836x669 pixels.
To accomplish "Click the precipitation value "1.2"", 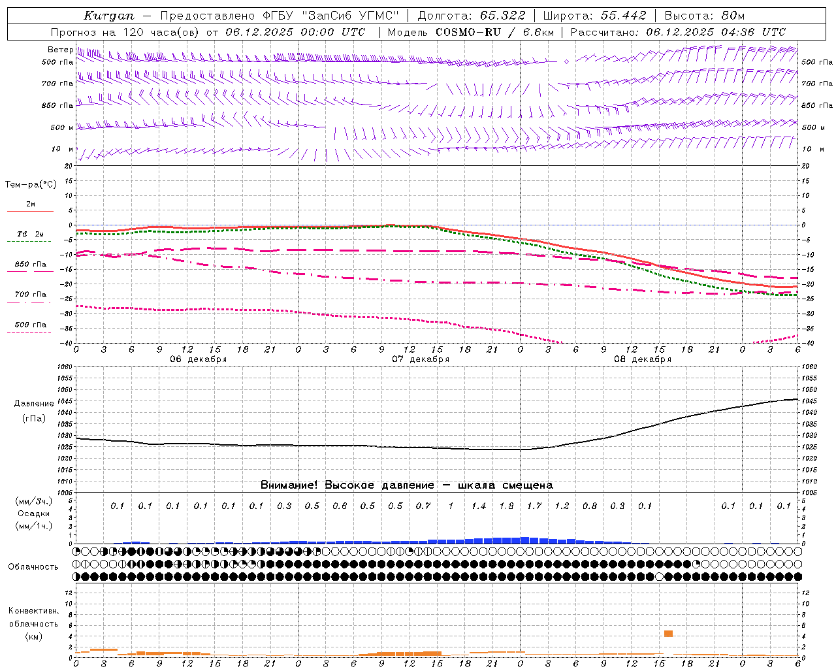I will pos(562,506).
